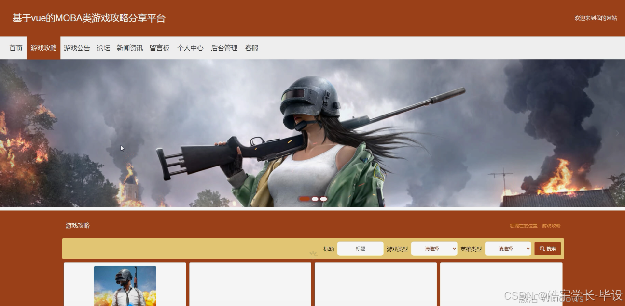
Task: Click the 搜索 search button
Action: 547,249
